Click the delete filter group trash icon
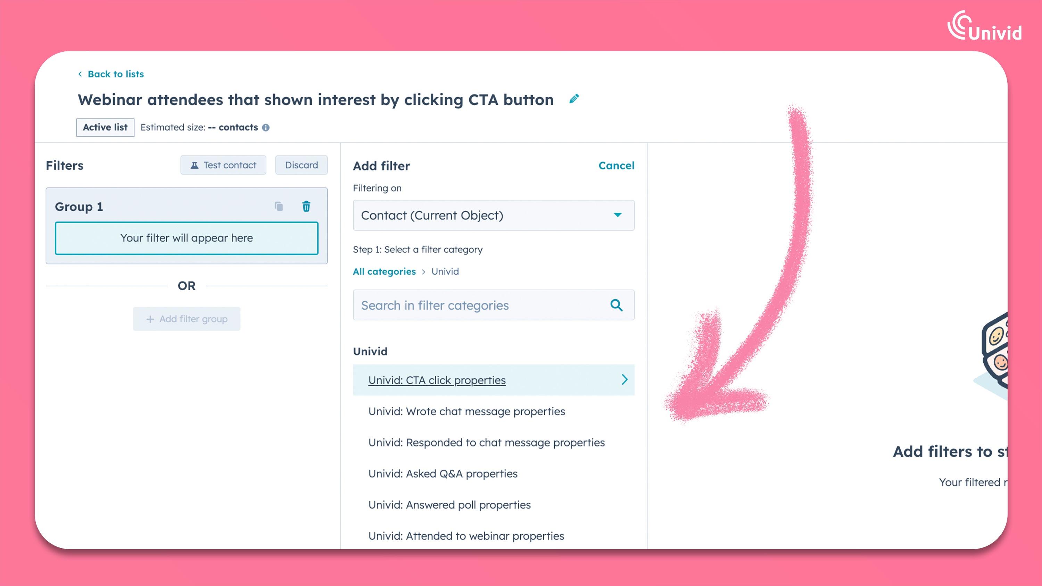1042x586 pixels. pos(306,207)
